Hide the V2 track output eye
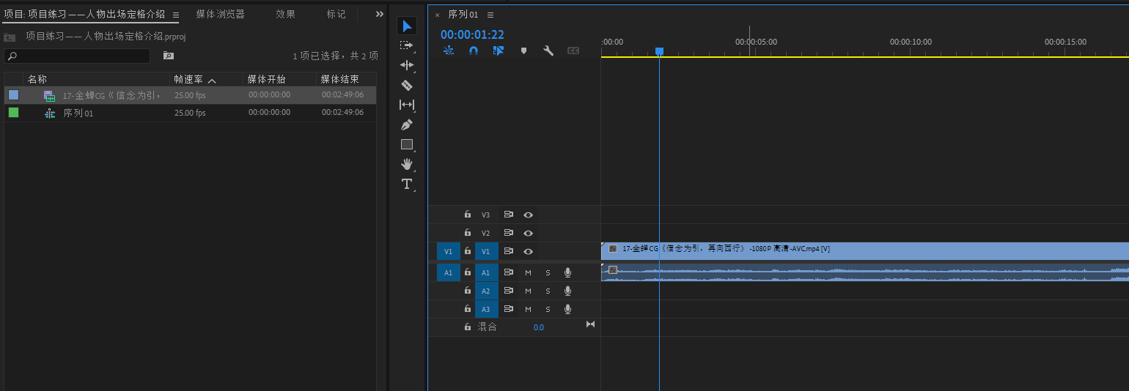The image size is (1129, 391). click(x=528, y=233)
